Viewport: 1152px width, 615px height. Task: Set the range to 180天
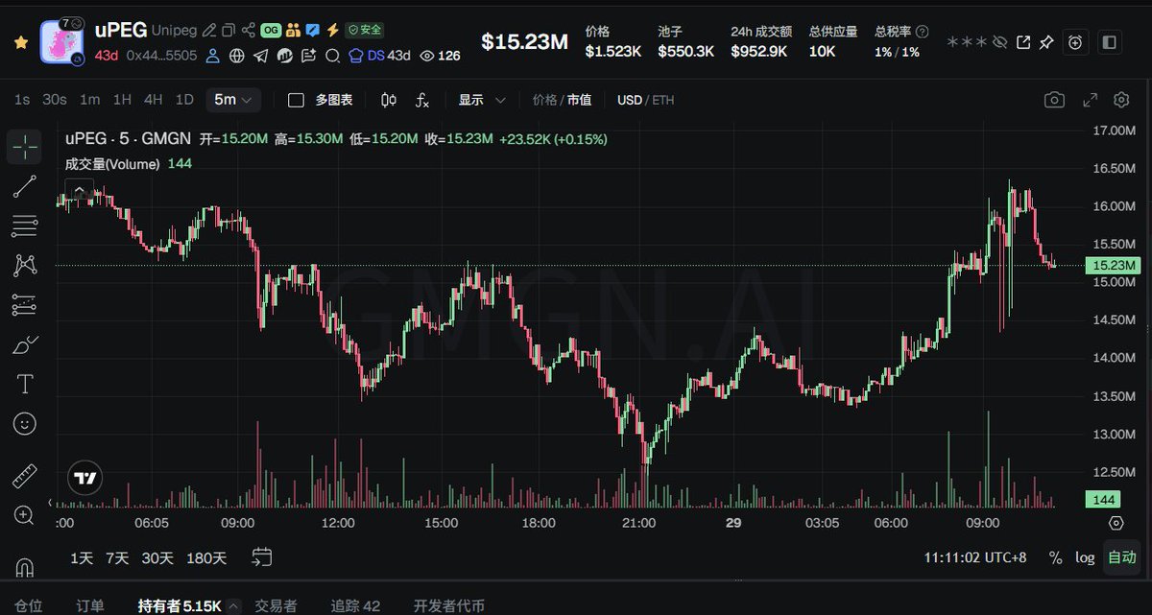[206, 557]
